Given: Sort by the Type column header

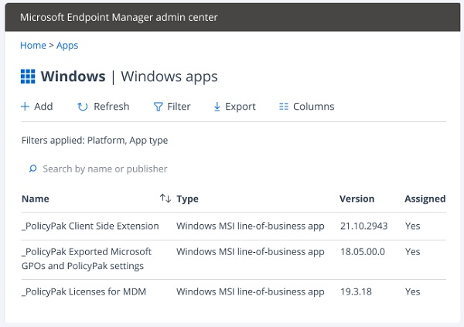Looking at the screenshot, I should pos(188,199).
